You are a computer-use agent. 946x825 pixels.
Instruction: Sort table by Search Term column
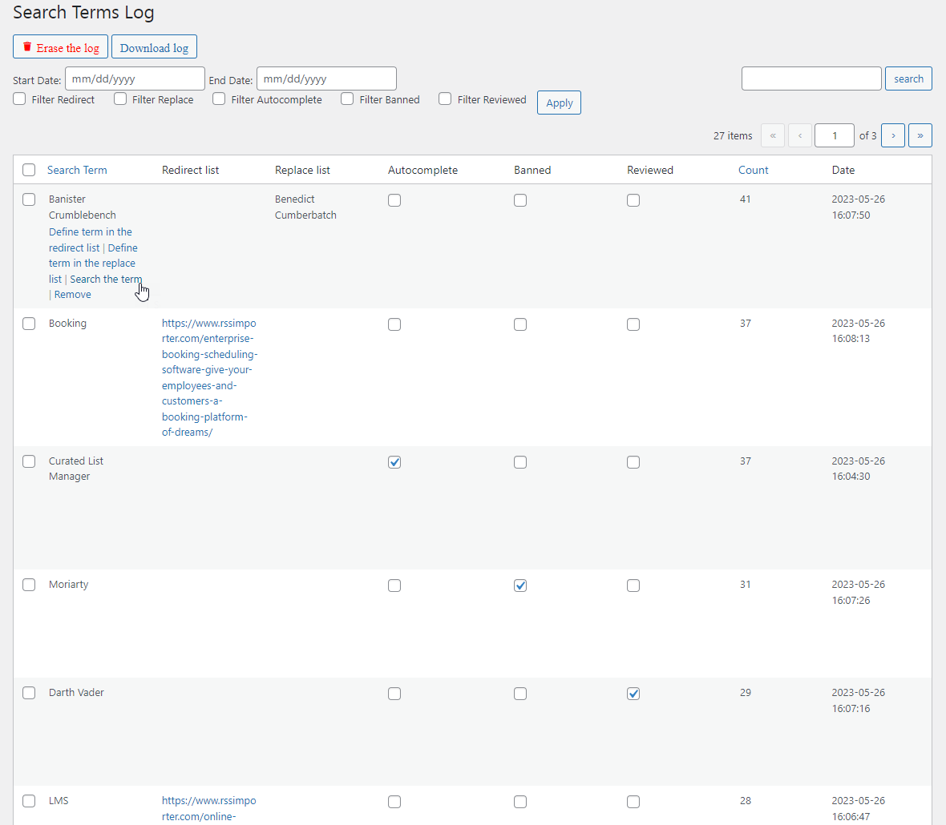[77, 170]
